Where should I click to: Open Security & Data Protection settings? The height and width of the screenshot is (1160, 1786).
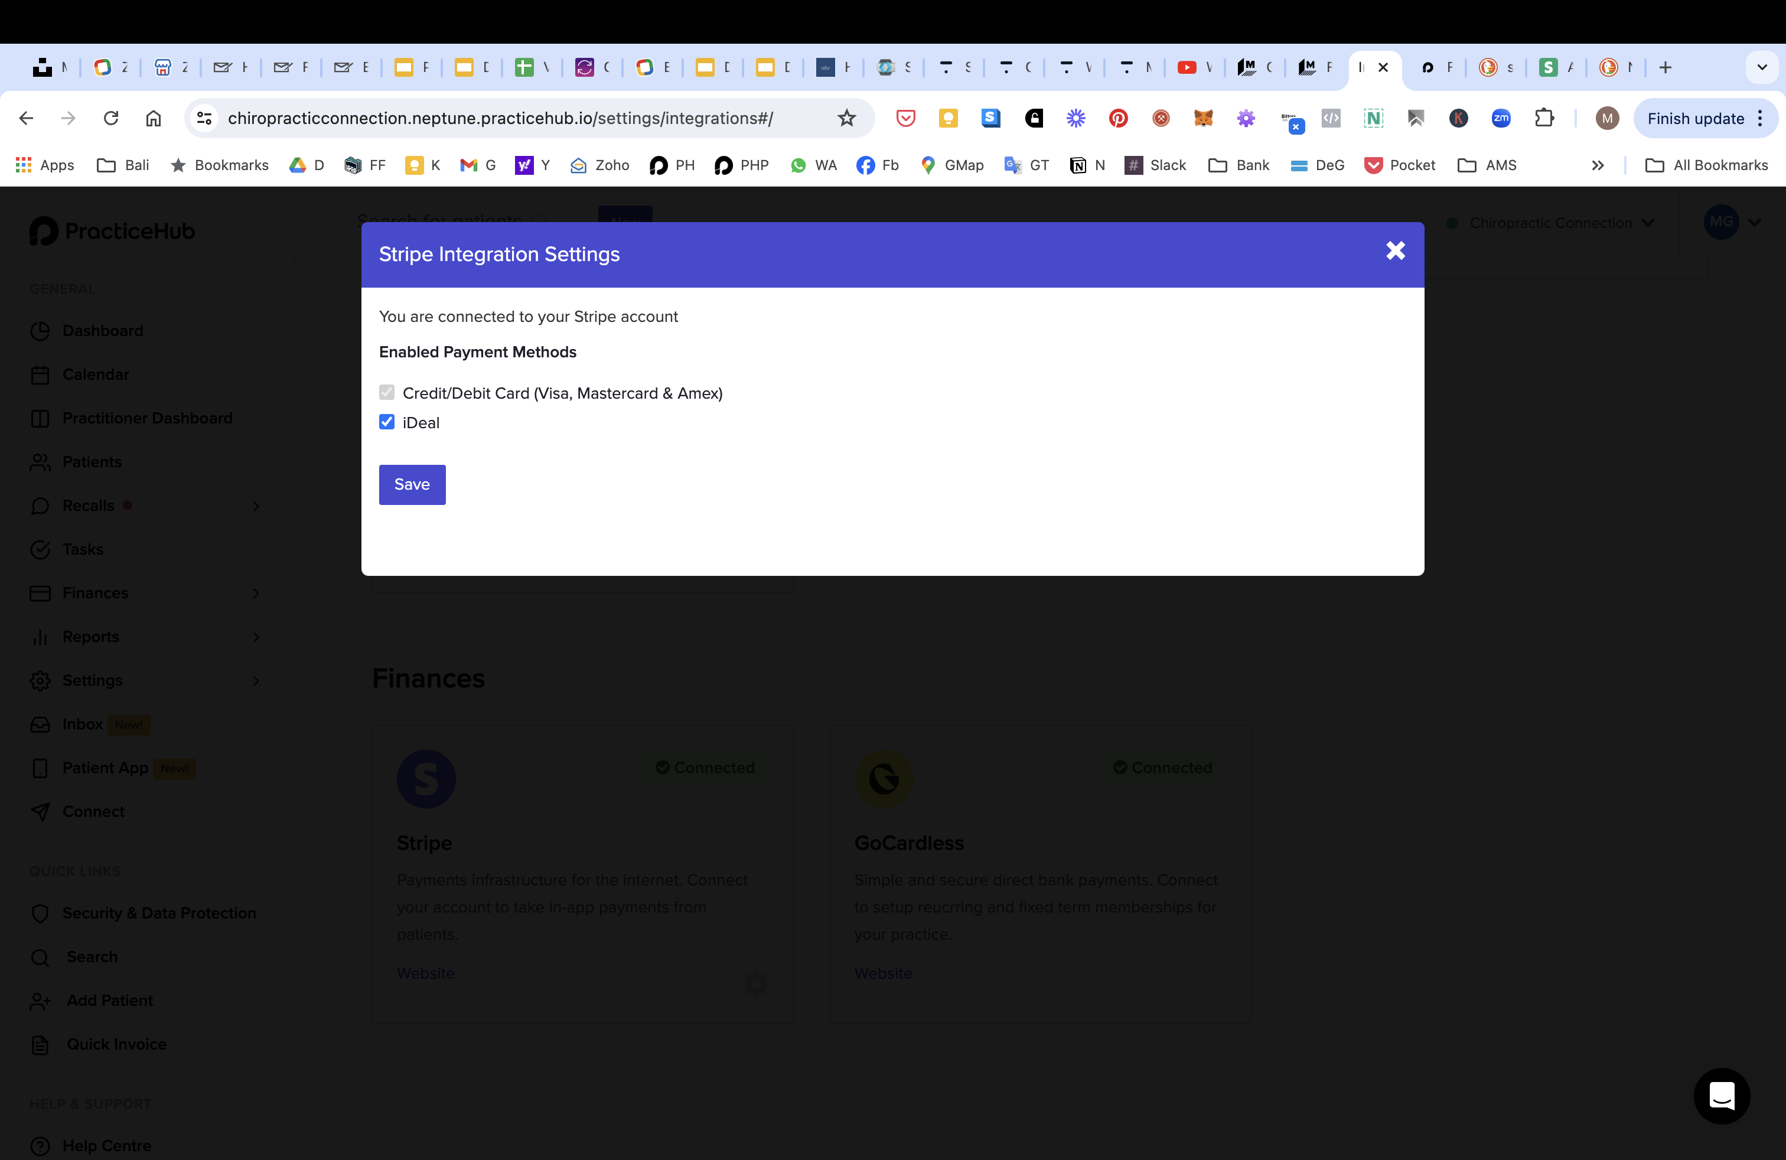159,913
